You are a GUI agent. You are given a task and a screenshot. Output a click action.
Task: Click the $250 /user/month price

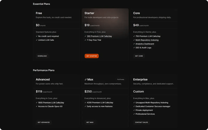(93, 91)
